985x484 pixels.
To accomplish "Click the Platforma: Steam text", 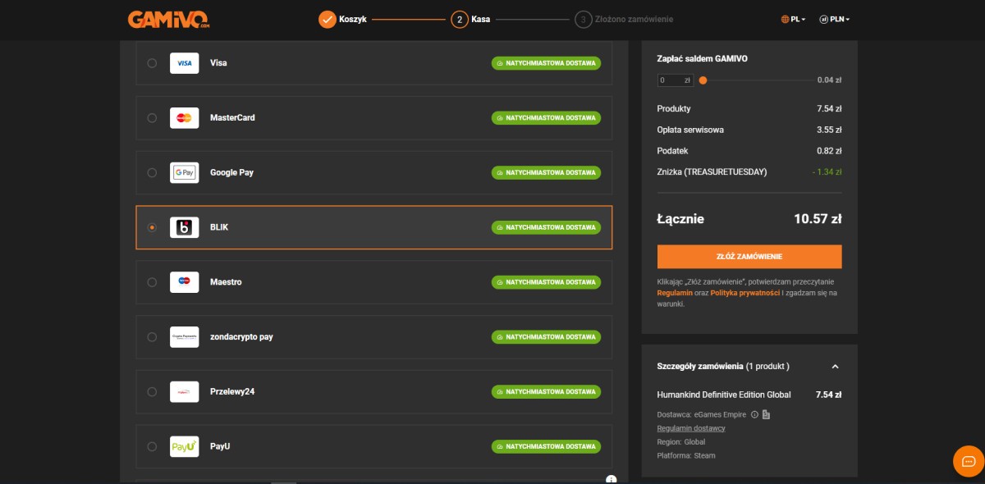I will click(x=686, y=456).
